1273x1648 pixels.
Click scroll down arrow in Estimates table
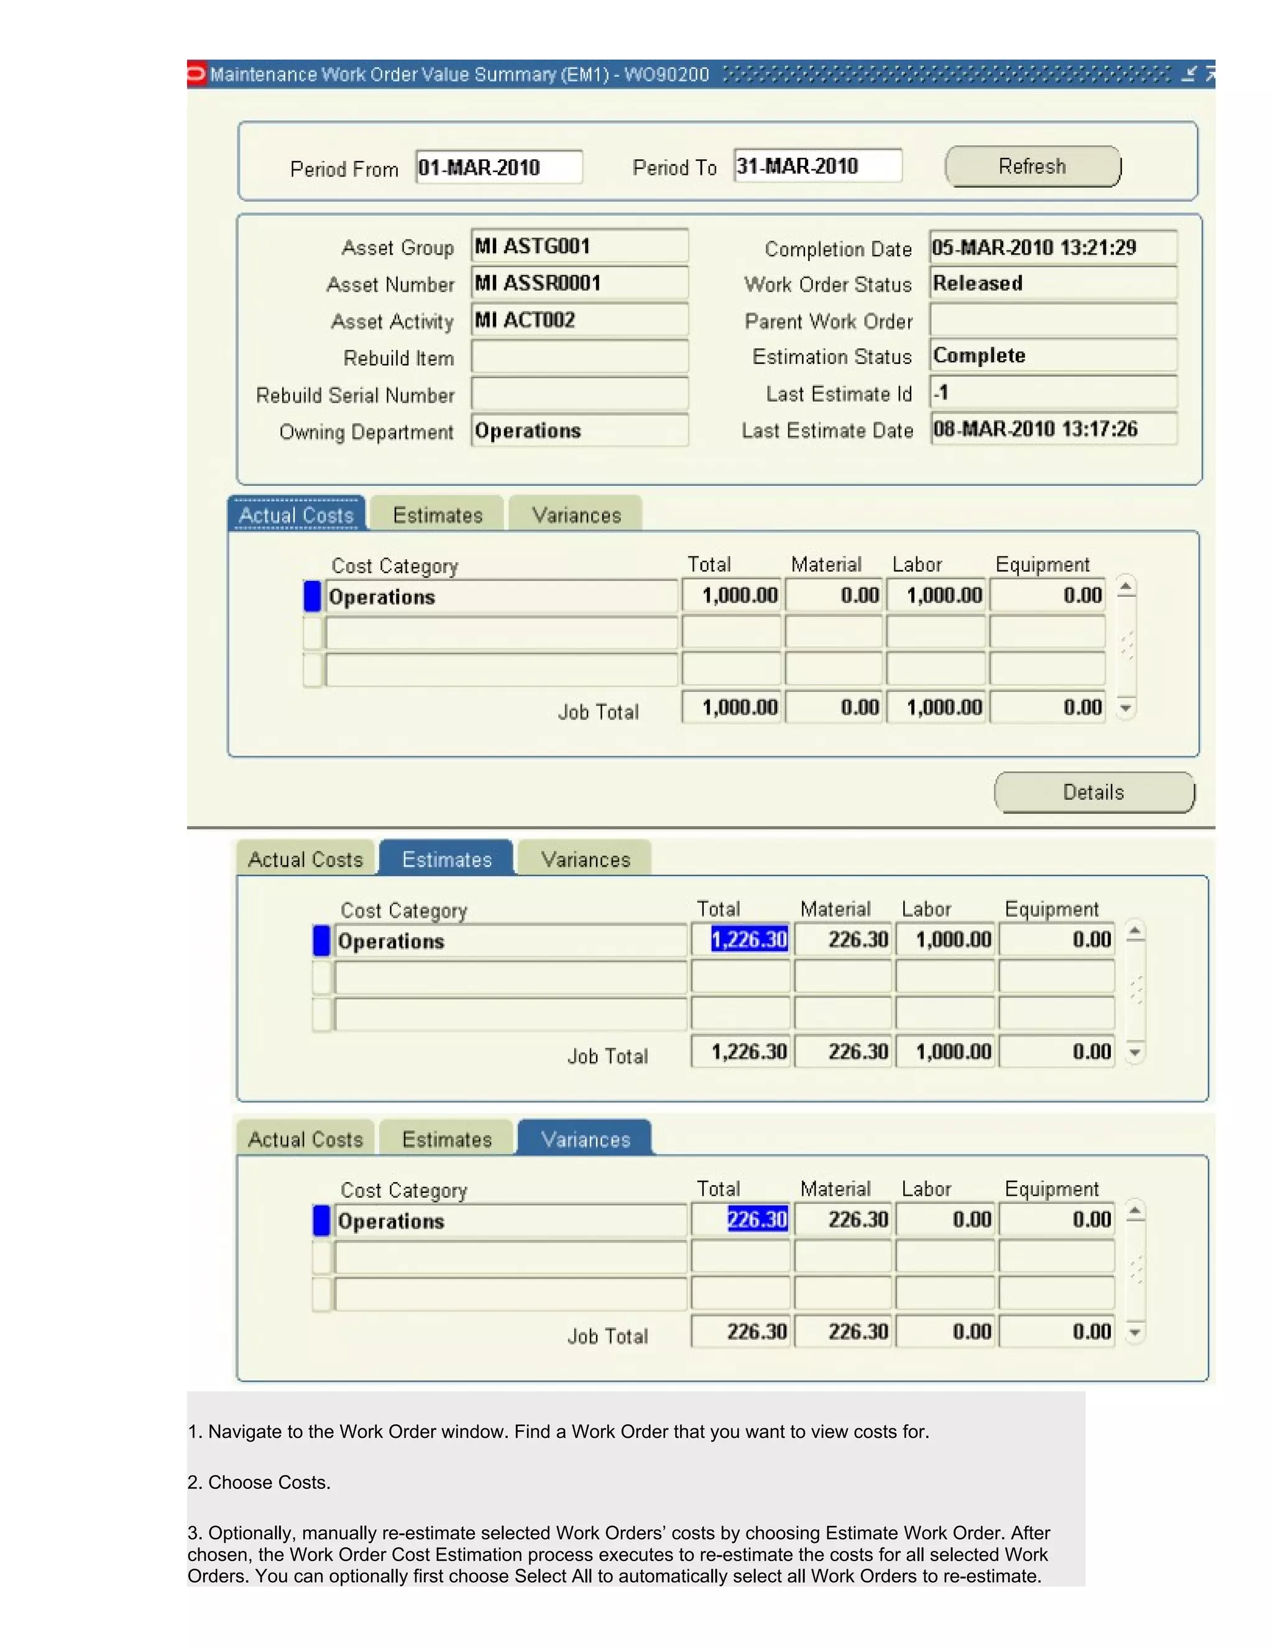point(1136,1052)
